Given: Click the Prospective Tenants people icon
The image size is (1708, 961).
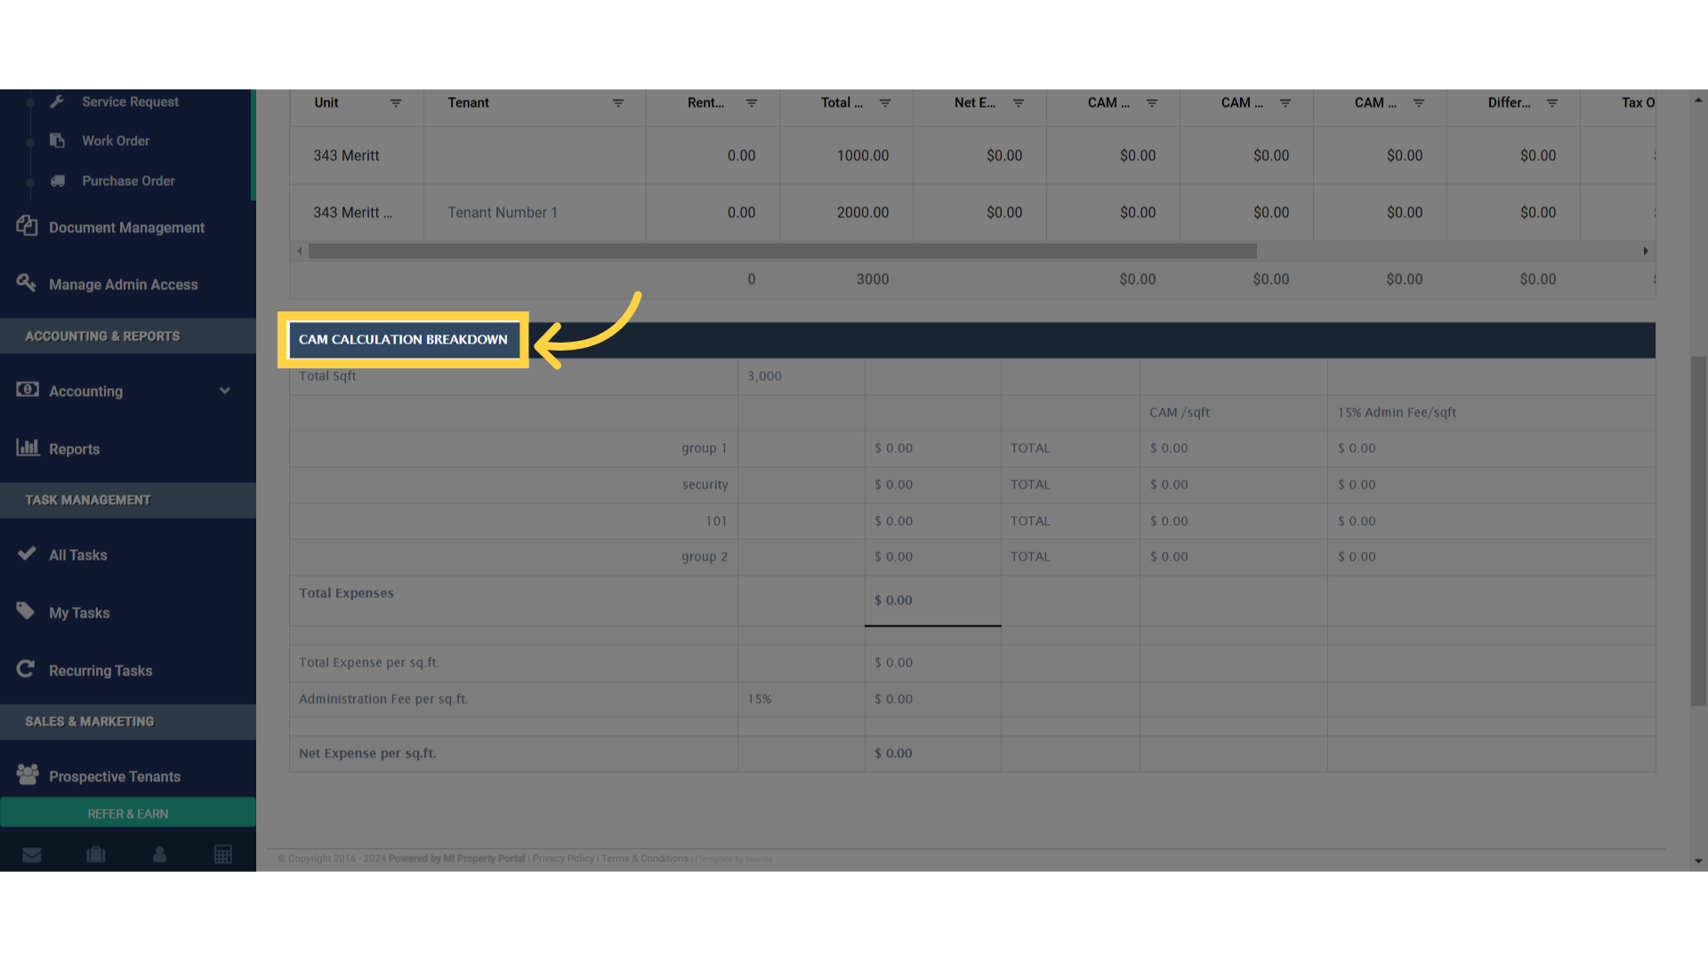Looking at the screenshot, I should (28, 774).
